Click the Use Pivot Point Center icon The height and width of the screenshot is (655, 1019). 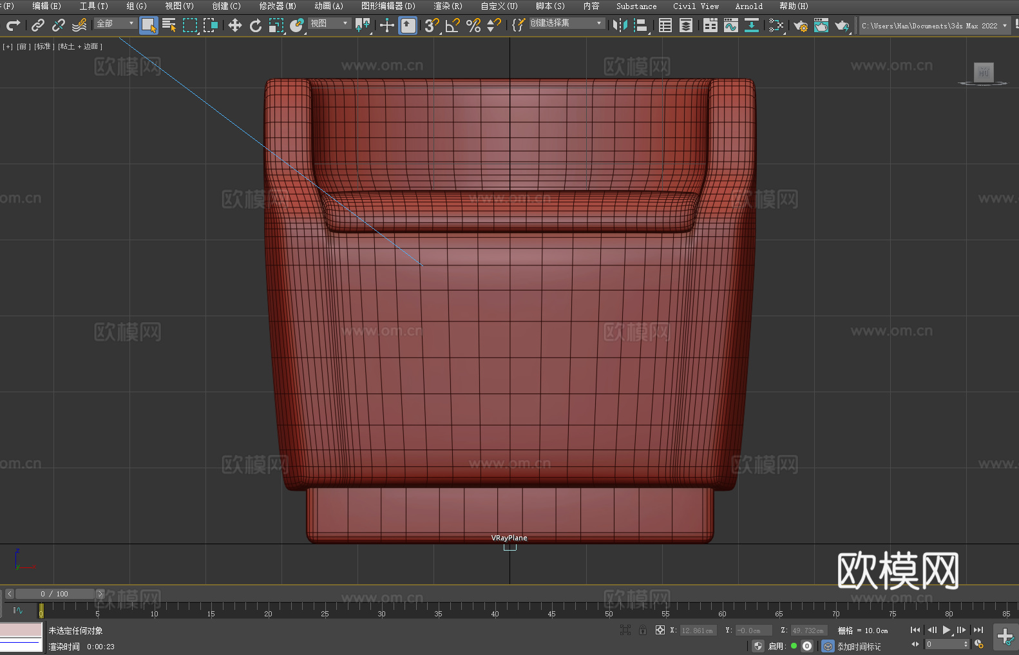(x=363, y=25)
